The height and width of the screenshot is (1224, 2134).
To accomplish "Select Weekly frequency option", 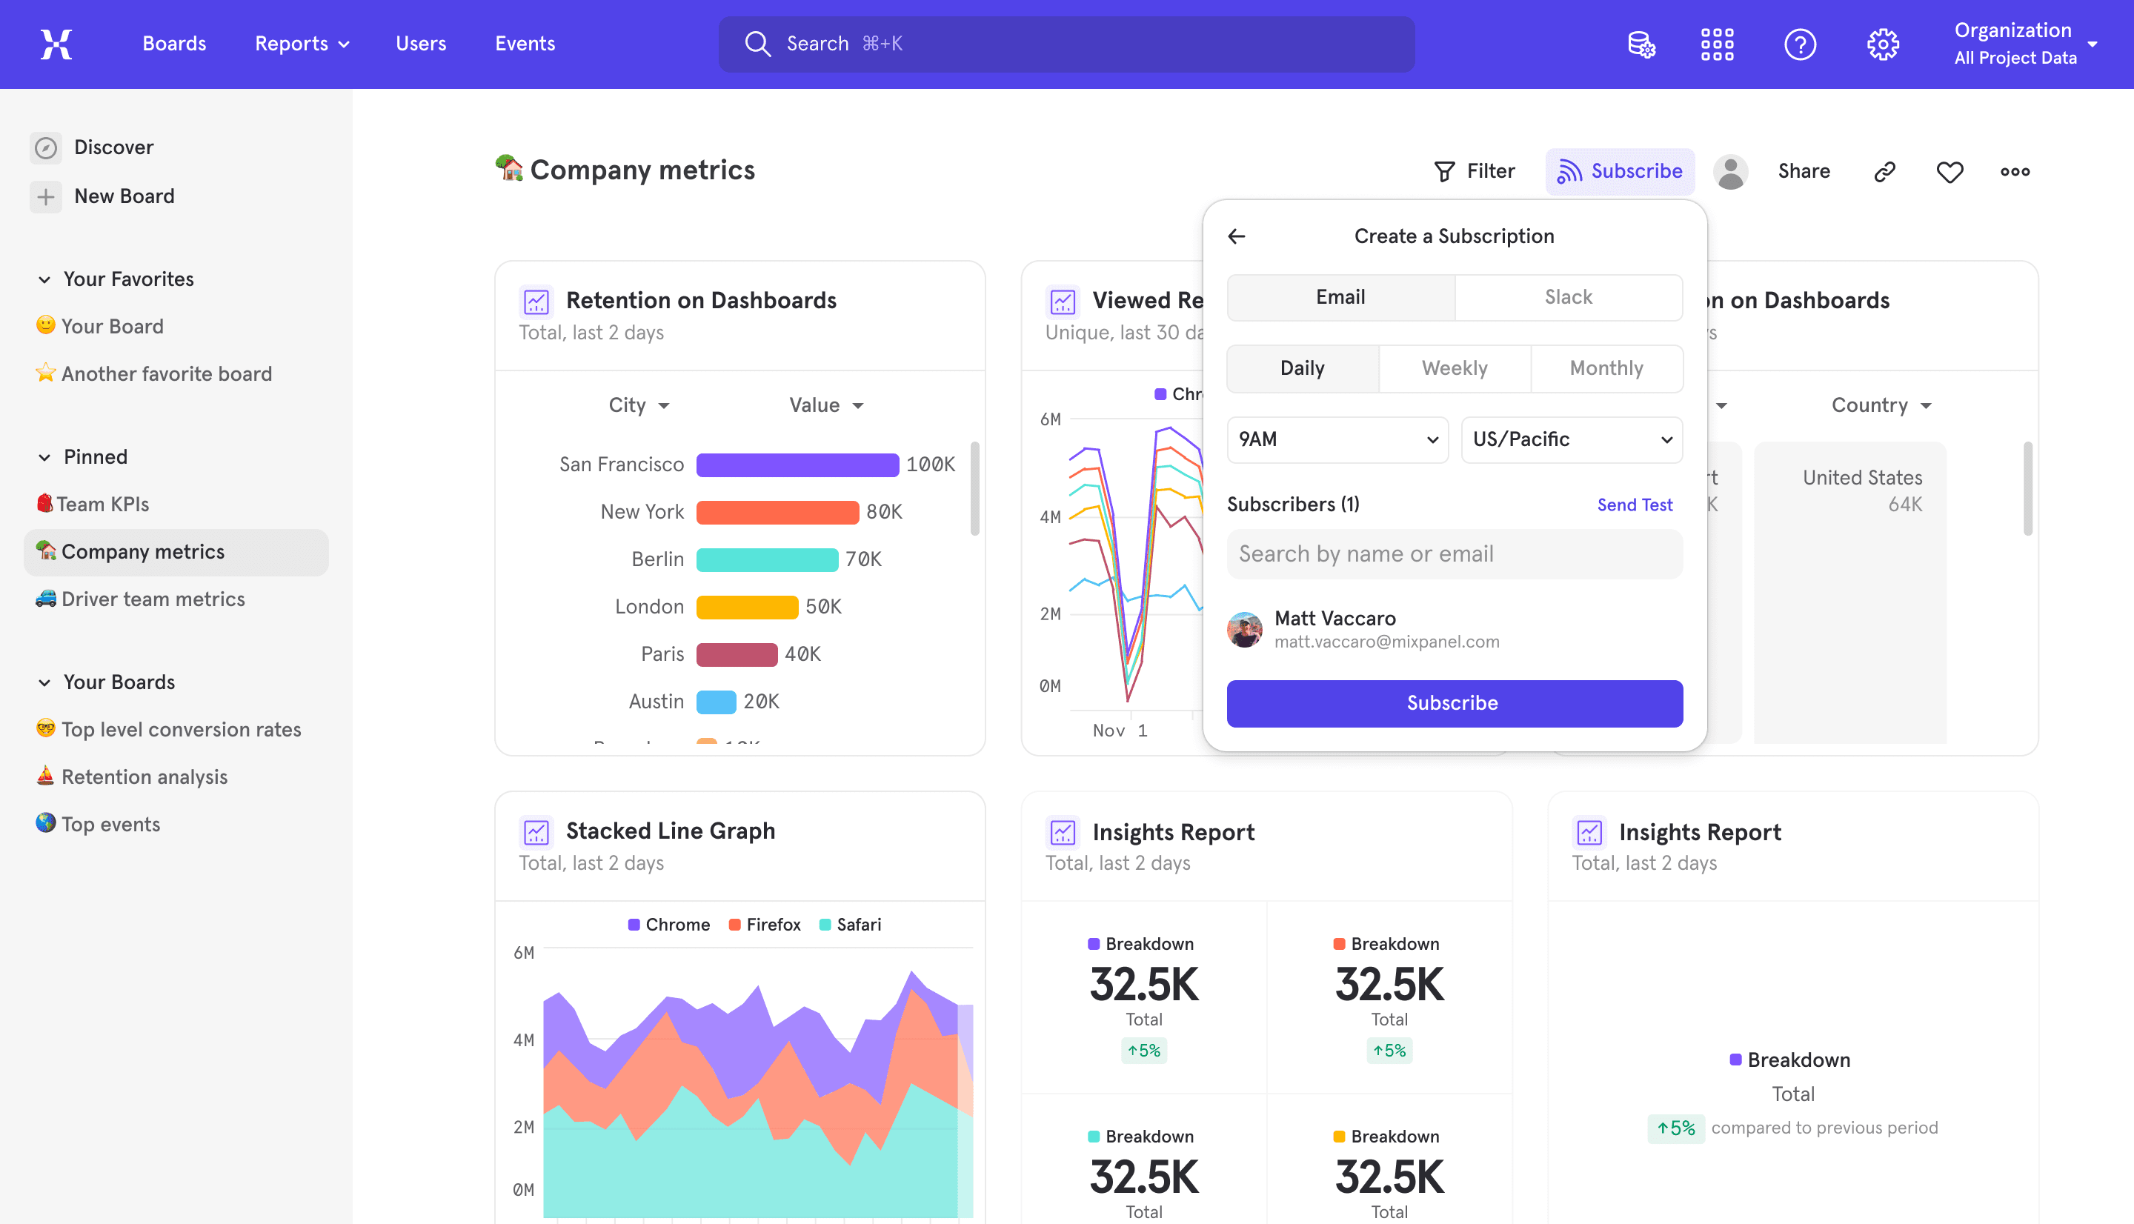I will 1454,368.
